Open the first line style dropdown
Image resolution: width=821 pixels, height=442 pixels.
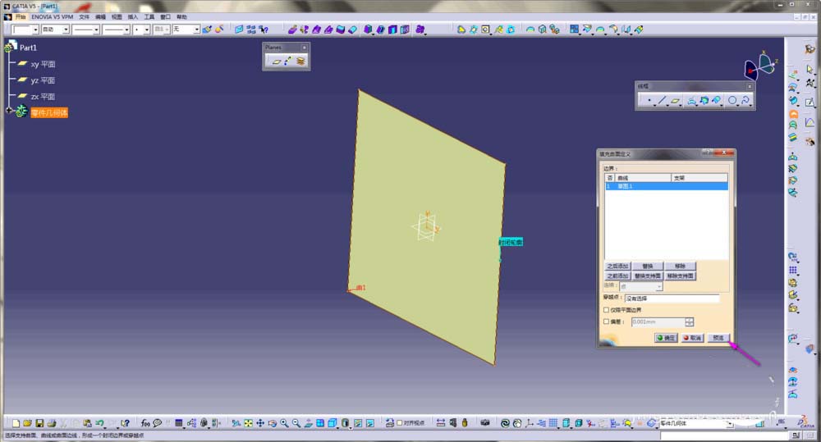pos(96,30)
